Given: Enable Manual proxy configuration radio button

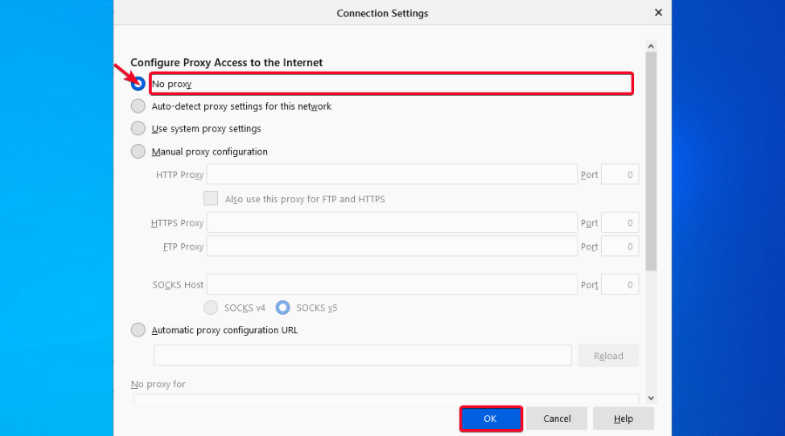Looking at the screenshot, I should (138, 151).
